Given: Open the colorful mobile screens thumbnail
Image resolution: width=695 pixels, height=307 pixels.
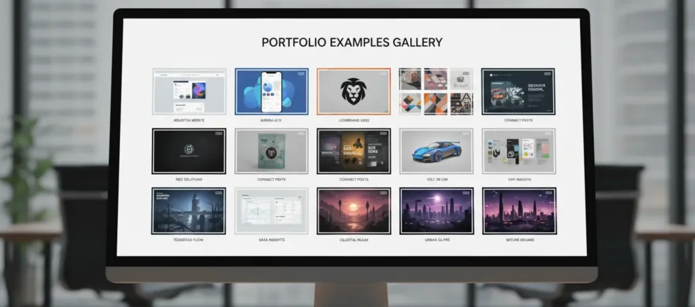Looking at the screenshot, I should point(518,151).
